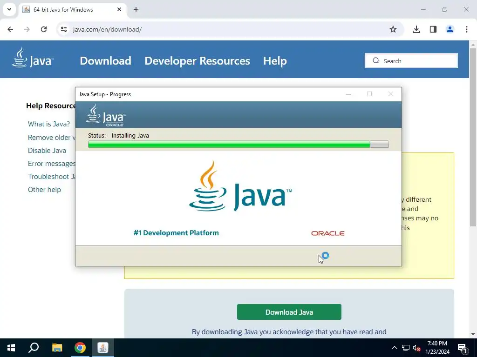The height and width of the screenshot is (357, 477).
Task: Click the Installing Java progress bar
Action: 238,144
